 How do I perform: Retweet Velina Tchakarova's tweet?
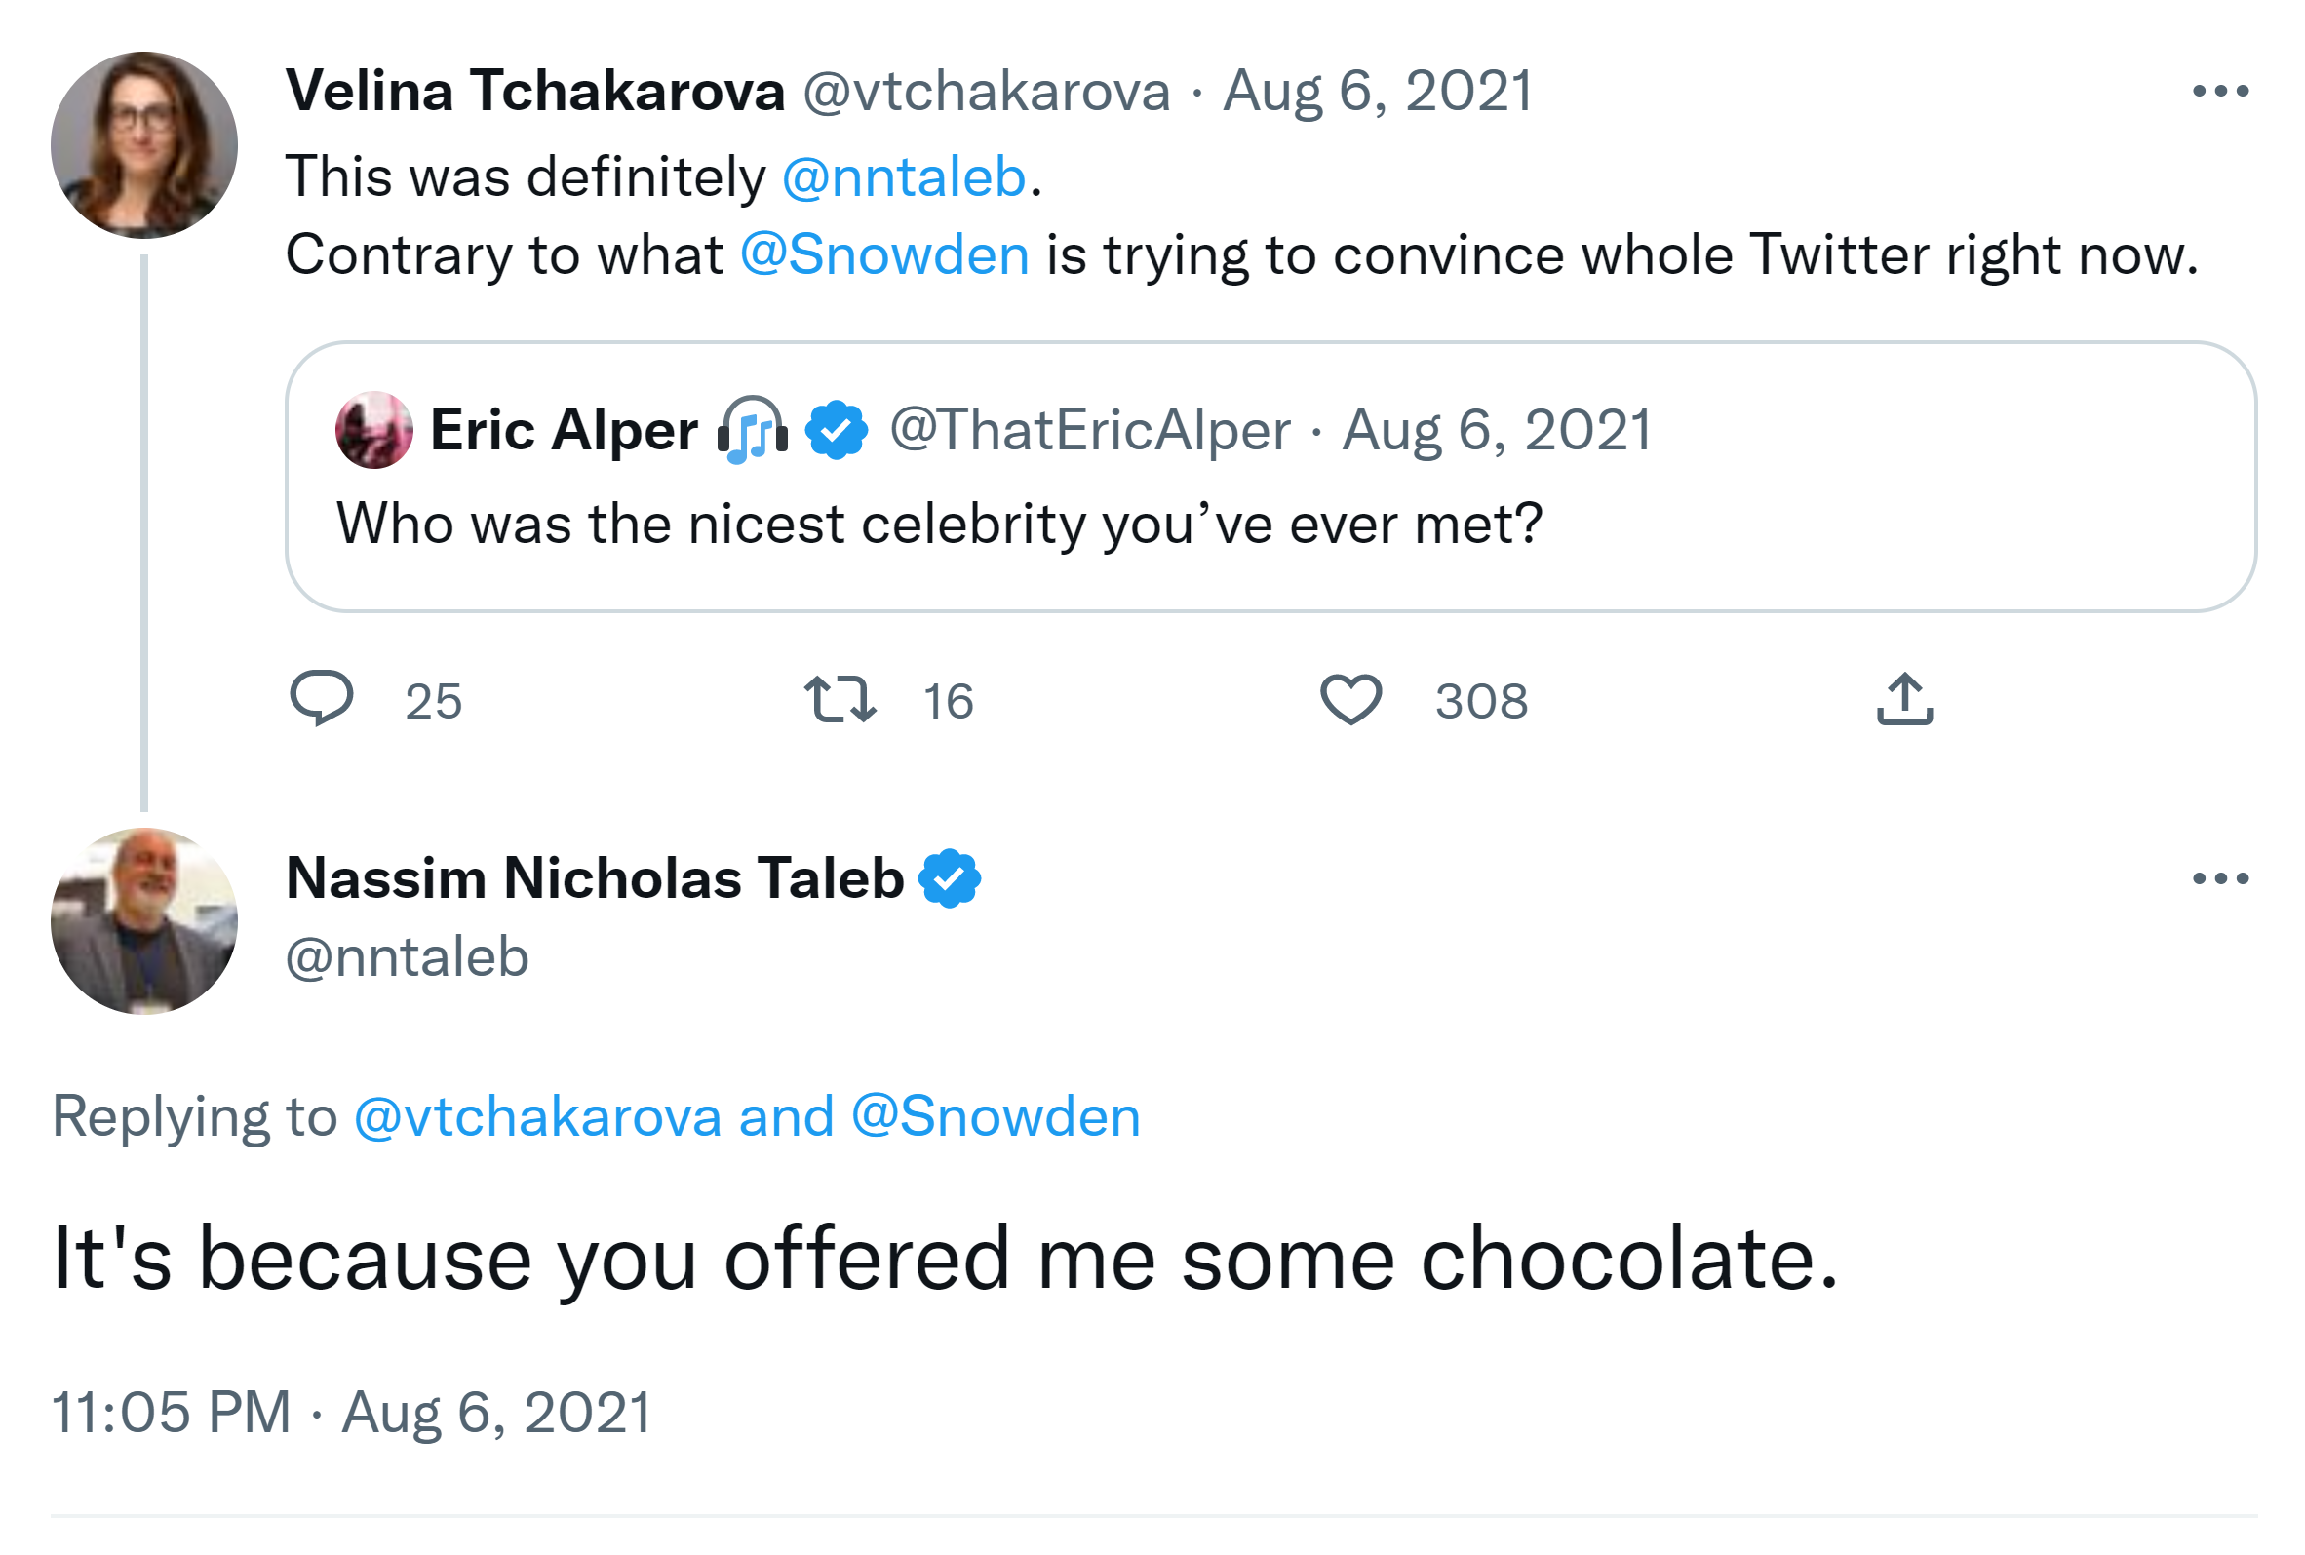point(840,698)
